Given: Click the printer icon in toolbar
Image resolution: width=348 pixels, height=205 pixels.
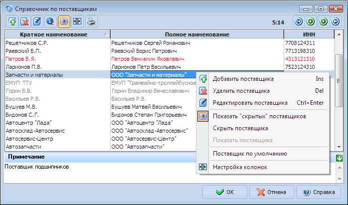Looking at the screenshot, I should [91, 21].
